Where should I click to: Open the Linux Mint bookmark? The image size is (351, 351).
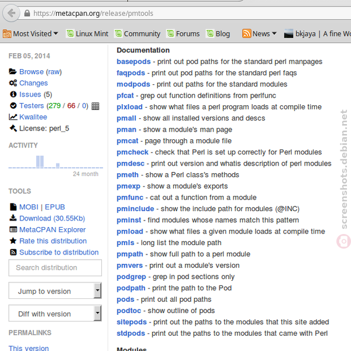point(87,33)
